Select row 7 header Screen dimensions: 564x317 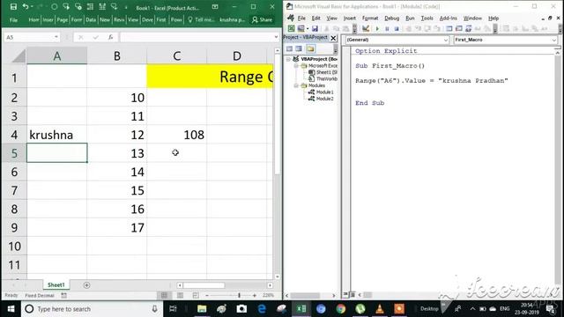14,190
